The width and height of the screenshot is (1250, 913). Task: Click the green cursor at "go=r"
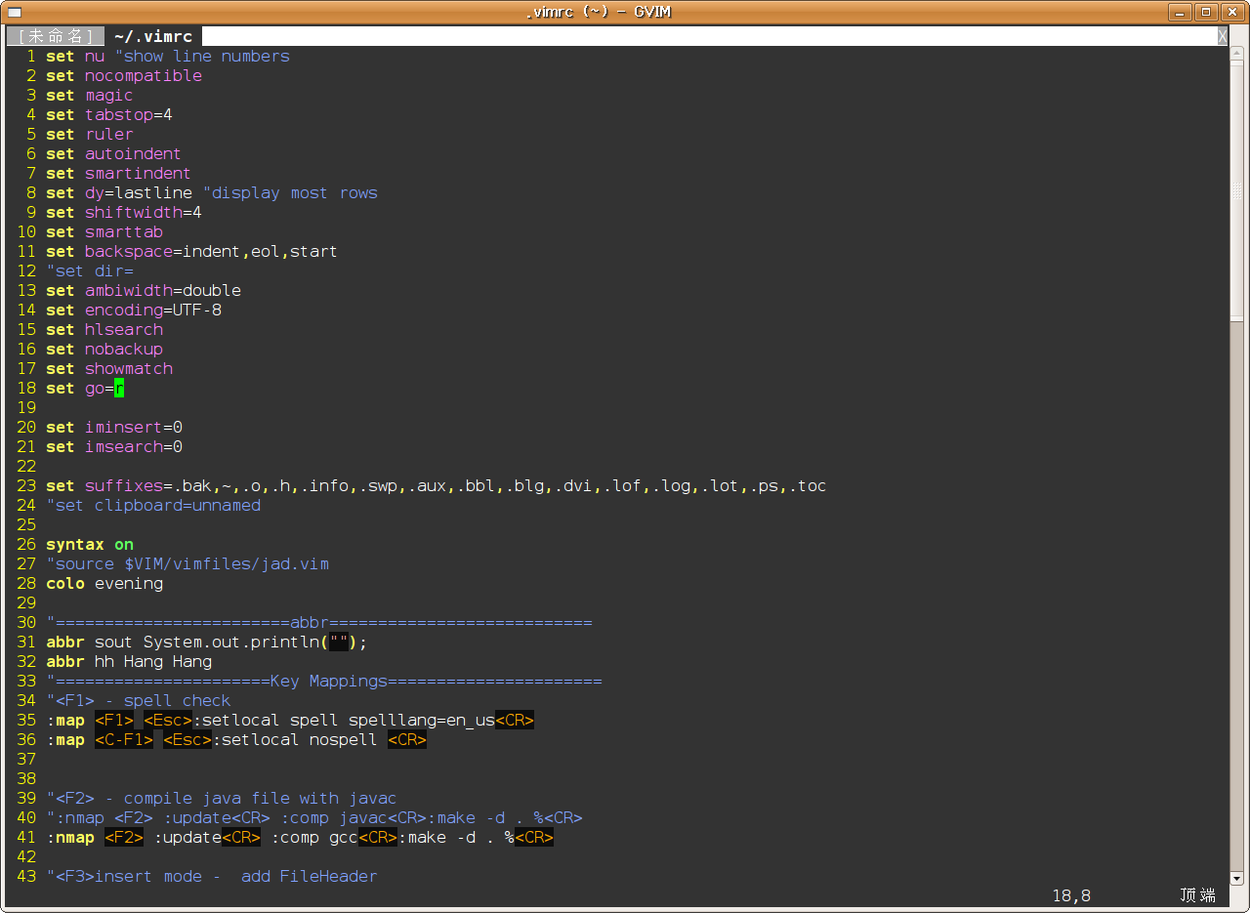point(119,389)
